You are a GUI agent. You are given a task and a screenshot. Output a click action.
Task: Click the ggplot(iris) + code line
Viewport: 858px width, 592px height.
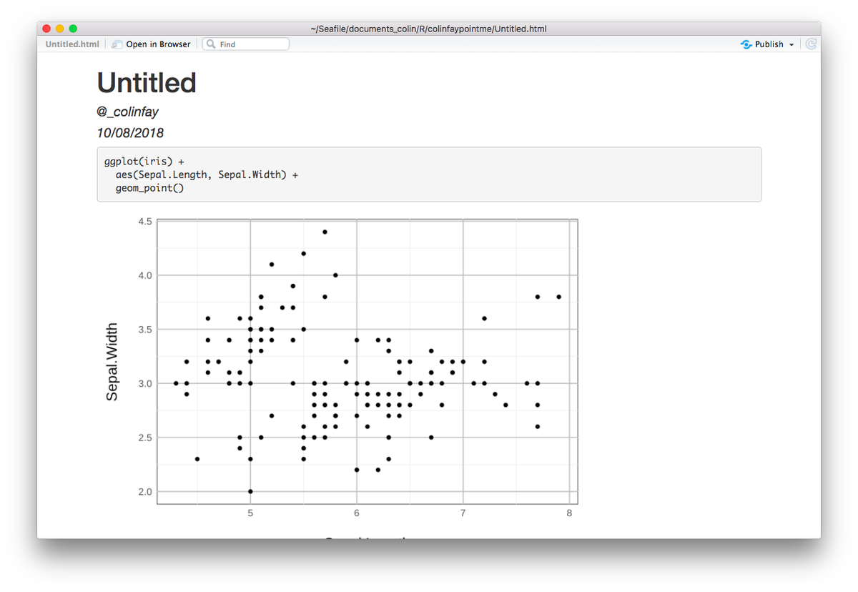coord(144,162)
